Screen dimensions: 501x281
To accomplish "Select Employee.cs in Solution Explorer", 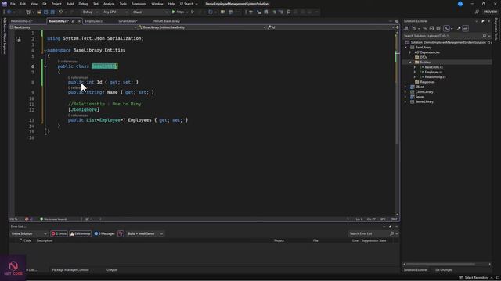I will tap(433, 72).
